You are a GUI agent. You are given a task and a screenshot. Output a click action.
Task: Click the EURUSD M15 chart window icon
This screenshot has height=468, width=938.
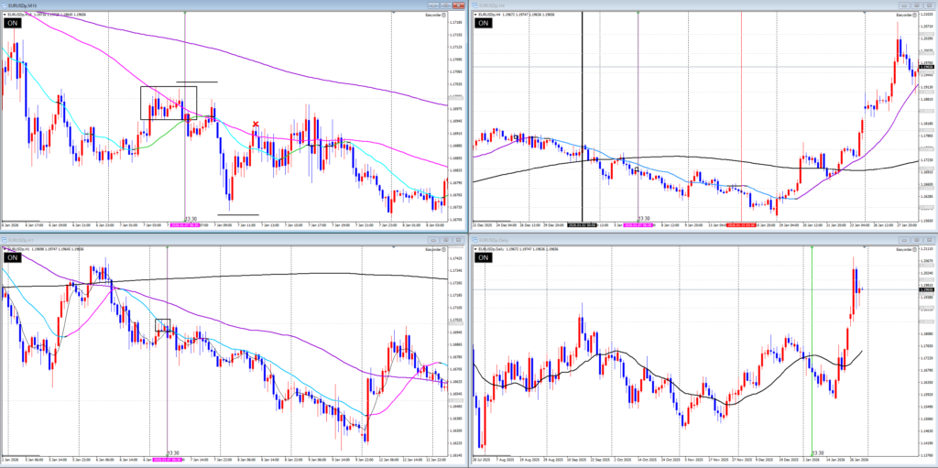4,5
